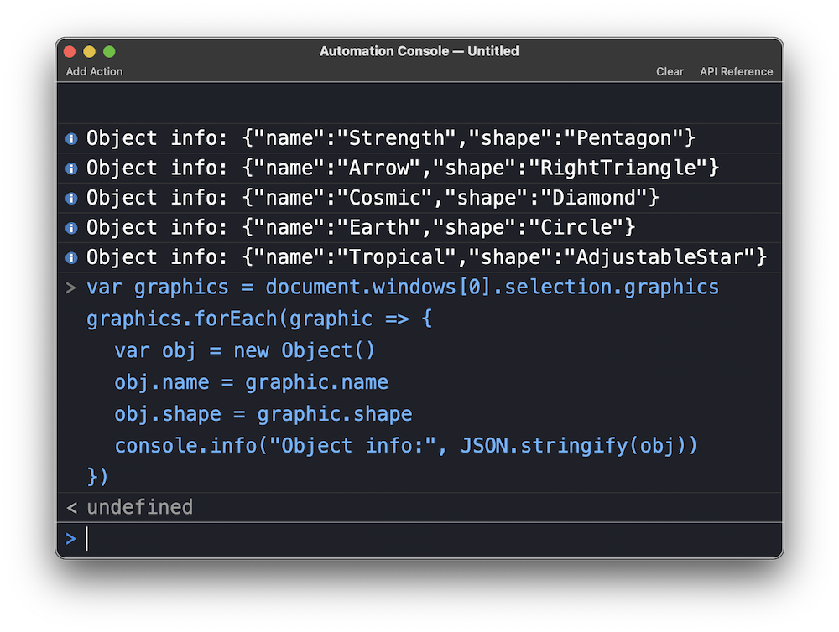Click the blue prompt chevron at the input line
This screenshot has width=839, height=632.
coord(71,539)
